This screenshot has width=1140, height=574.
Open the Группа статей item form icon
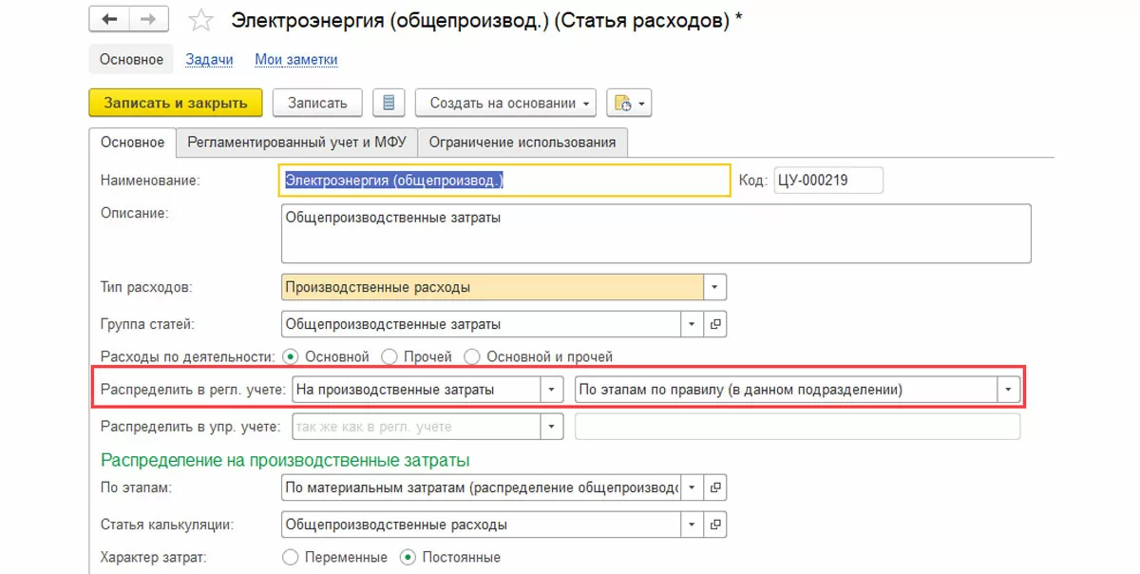715,324
